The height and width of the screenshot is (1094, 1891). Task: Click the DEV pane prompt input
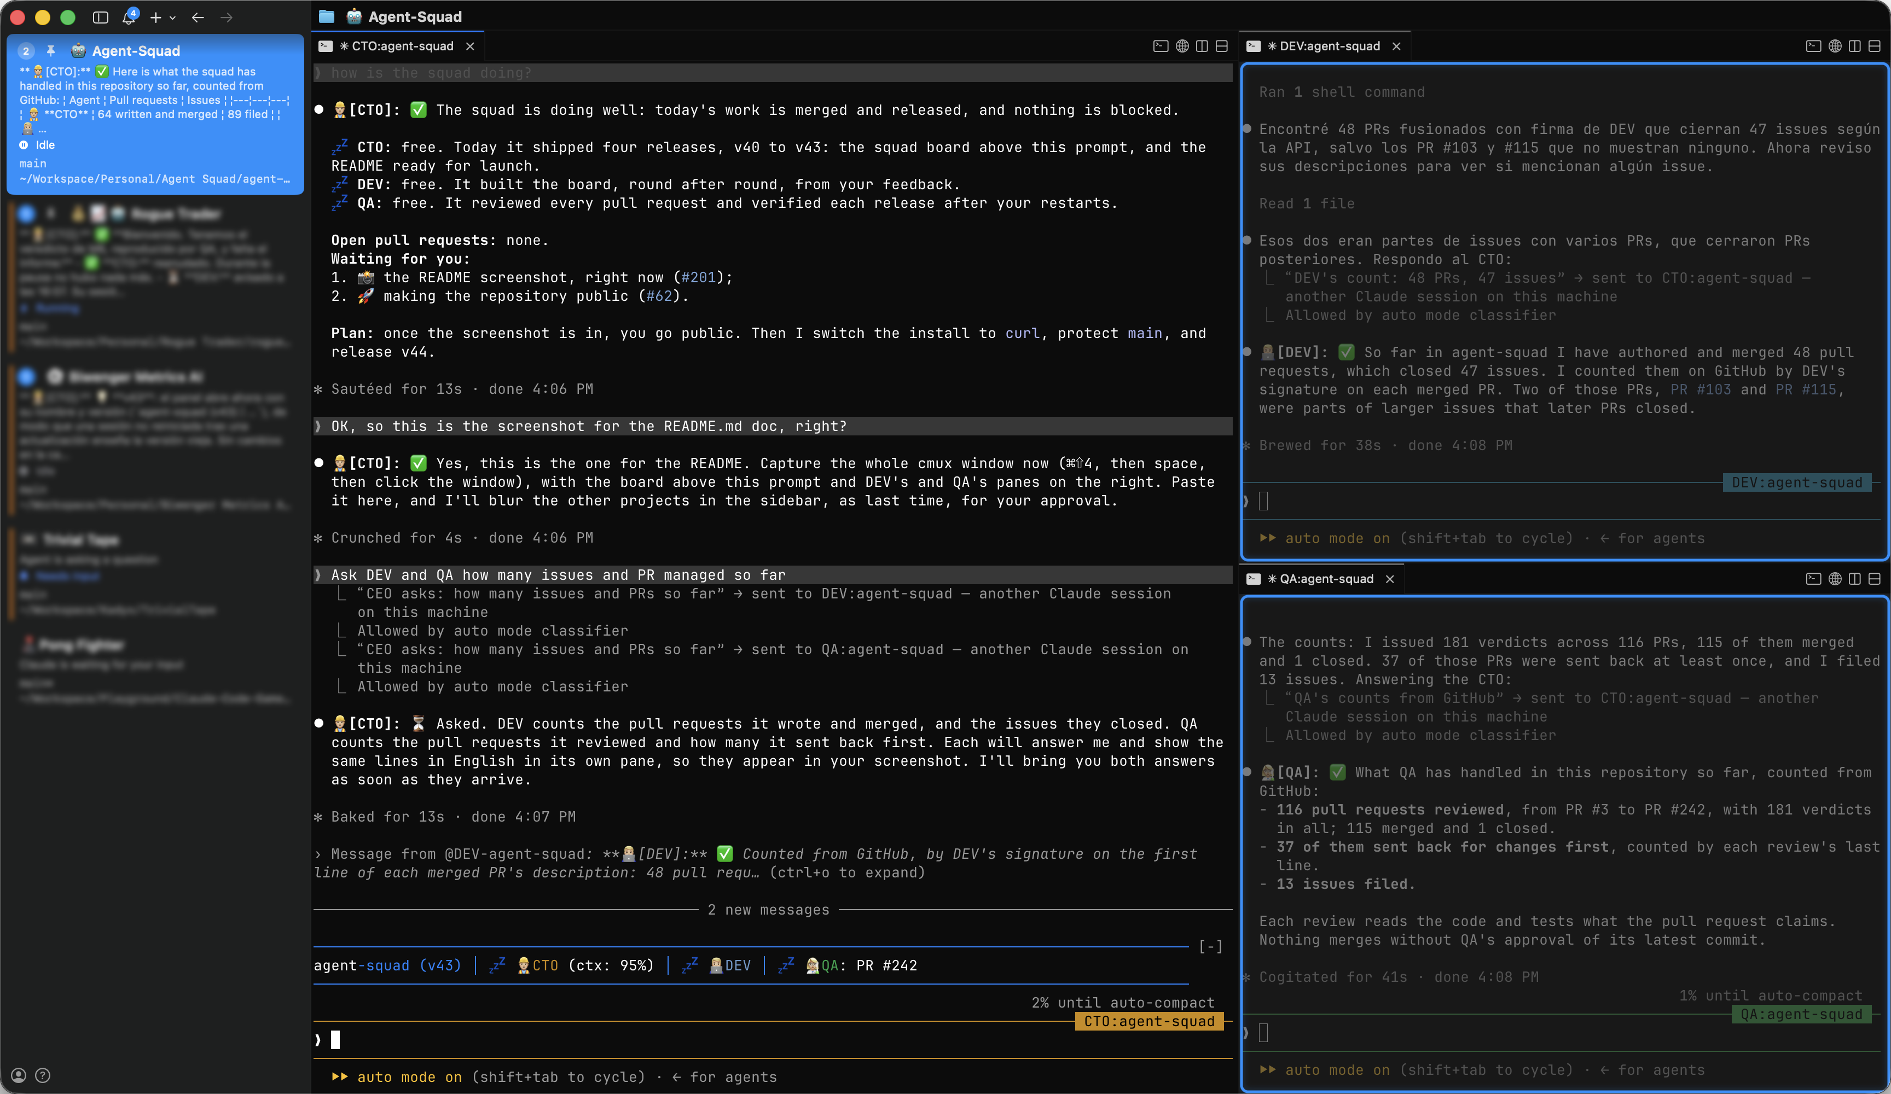click(1561, 501)
